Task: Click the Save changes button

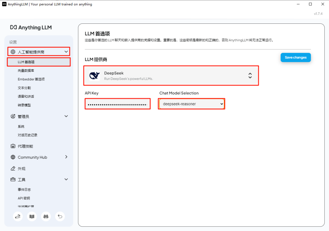Action: pos(295,58)
